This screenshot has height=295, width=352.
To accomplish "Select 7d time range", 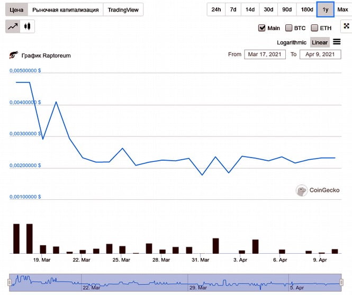I will click(x=233, y=10).
